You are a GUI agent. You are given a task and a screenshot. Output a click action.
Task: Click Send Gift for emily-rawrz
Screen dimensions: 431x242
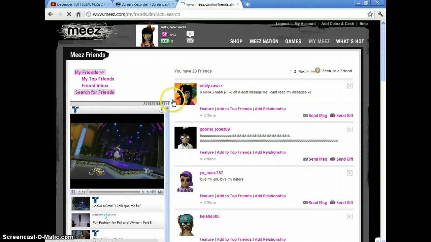pyautogui.click(x=341, y=116)
